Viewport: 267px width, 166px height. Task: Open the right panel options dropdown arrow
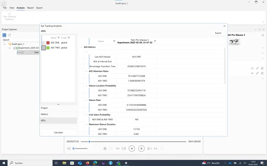(255, 30)
